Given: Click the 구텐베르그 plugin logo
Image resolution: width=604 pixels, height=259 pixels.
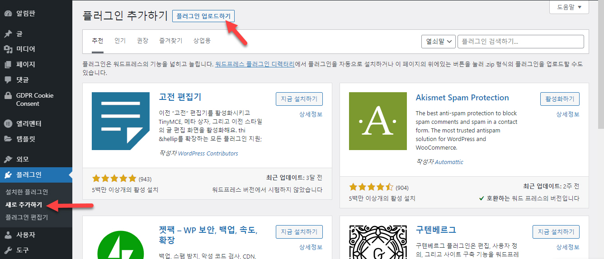Looking at the screenshot, I should click(378, 242).
